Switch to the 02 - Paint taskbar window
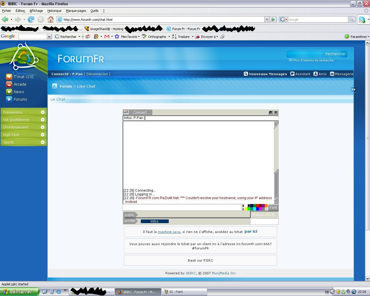Screen dimensions: 370x296 coord(184,292)
